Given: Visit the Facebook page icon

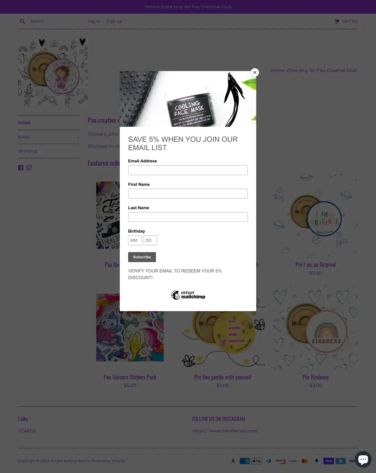Looking at the screenshot, I should [x=21, y=168].
